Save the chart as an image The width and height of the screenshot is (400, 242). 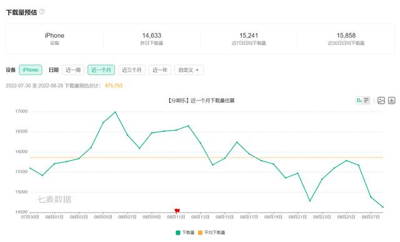(381, 100)
